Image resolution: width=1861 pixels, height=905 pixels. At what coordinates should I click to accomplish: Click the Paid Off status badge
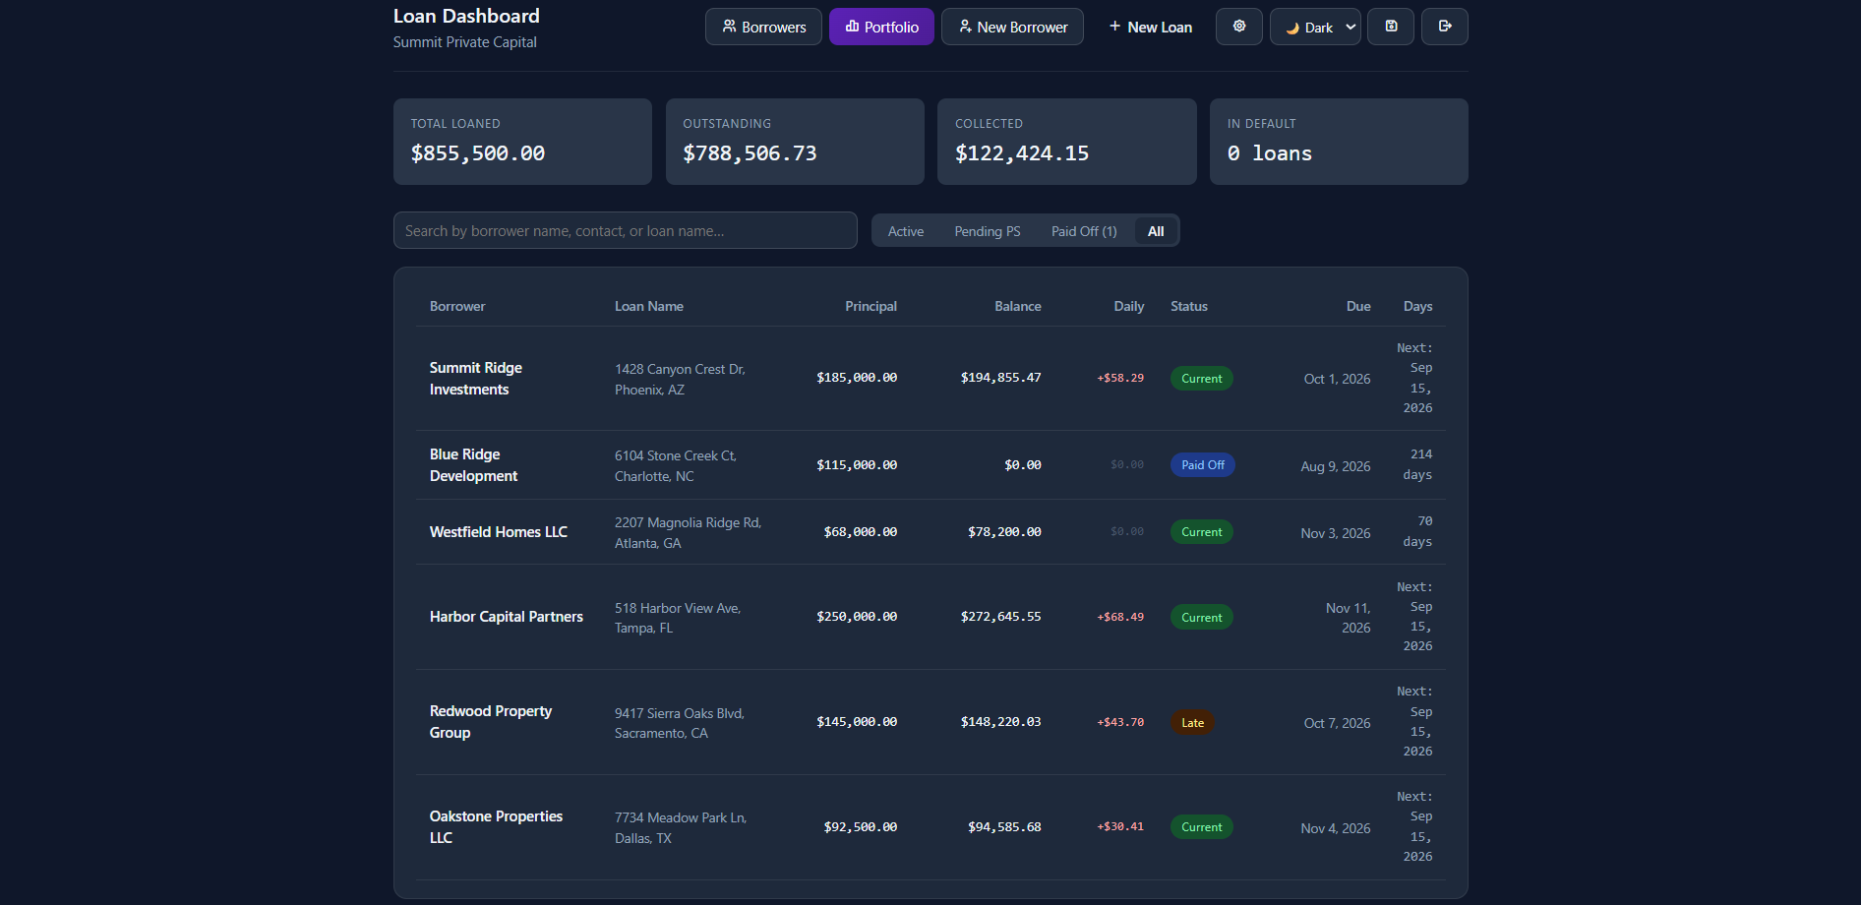coord(1202,465)
